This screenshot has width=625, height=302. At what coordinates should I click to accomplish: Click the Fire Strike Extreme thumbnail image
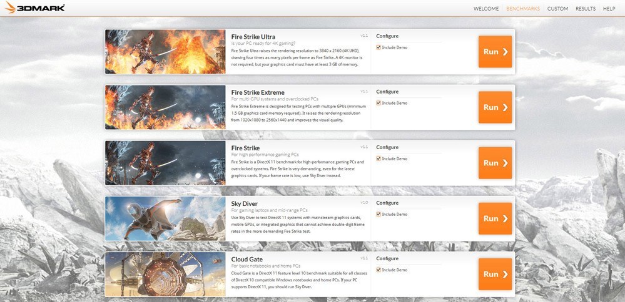pyautogui.click(x=165, y=107)
